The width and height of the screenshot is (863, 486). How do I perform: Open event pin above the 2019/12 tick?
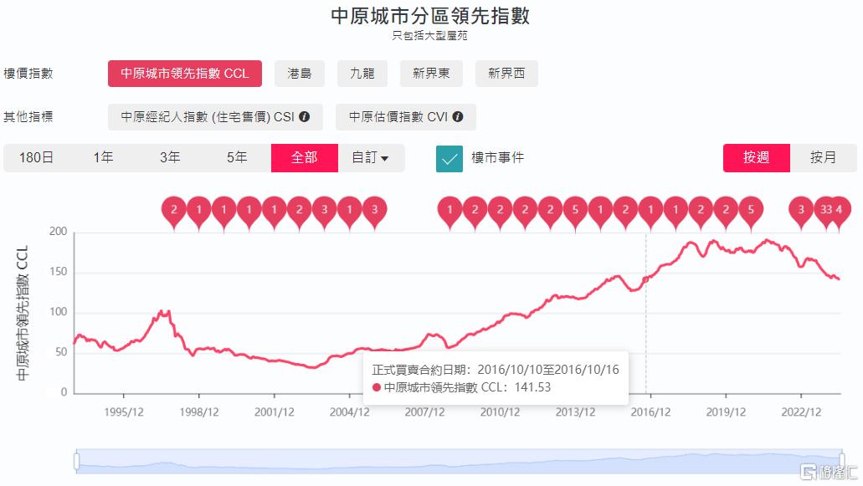pyautogui.click(x=726, y=212)
